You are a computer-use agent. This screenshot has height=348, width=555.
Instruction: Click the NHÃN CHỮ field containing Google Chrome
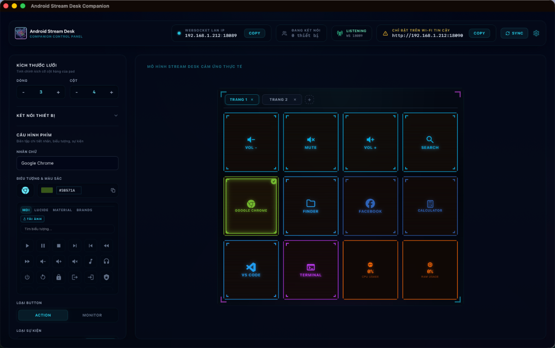coord(68,163)
